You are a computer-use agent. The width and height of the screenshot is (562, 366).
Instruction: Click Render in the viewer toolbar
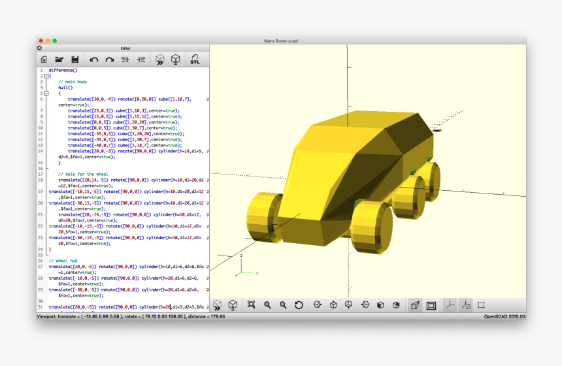[233, 305]
